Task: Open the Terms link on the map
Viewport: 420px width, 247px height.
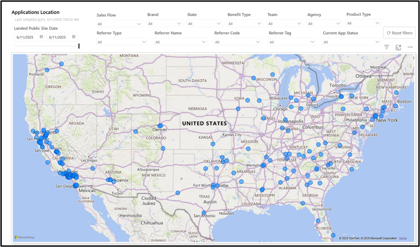Action: [402, 238]
